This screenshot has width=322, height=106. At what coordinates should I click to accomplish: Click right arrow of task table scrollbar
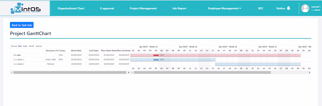129,73
